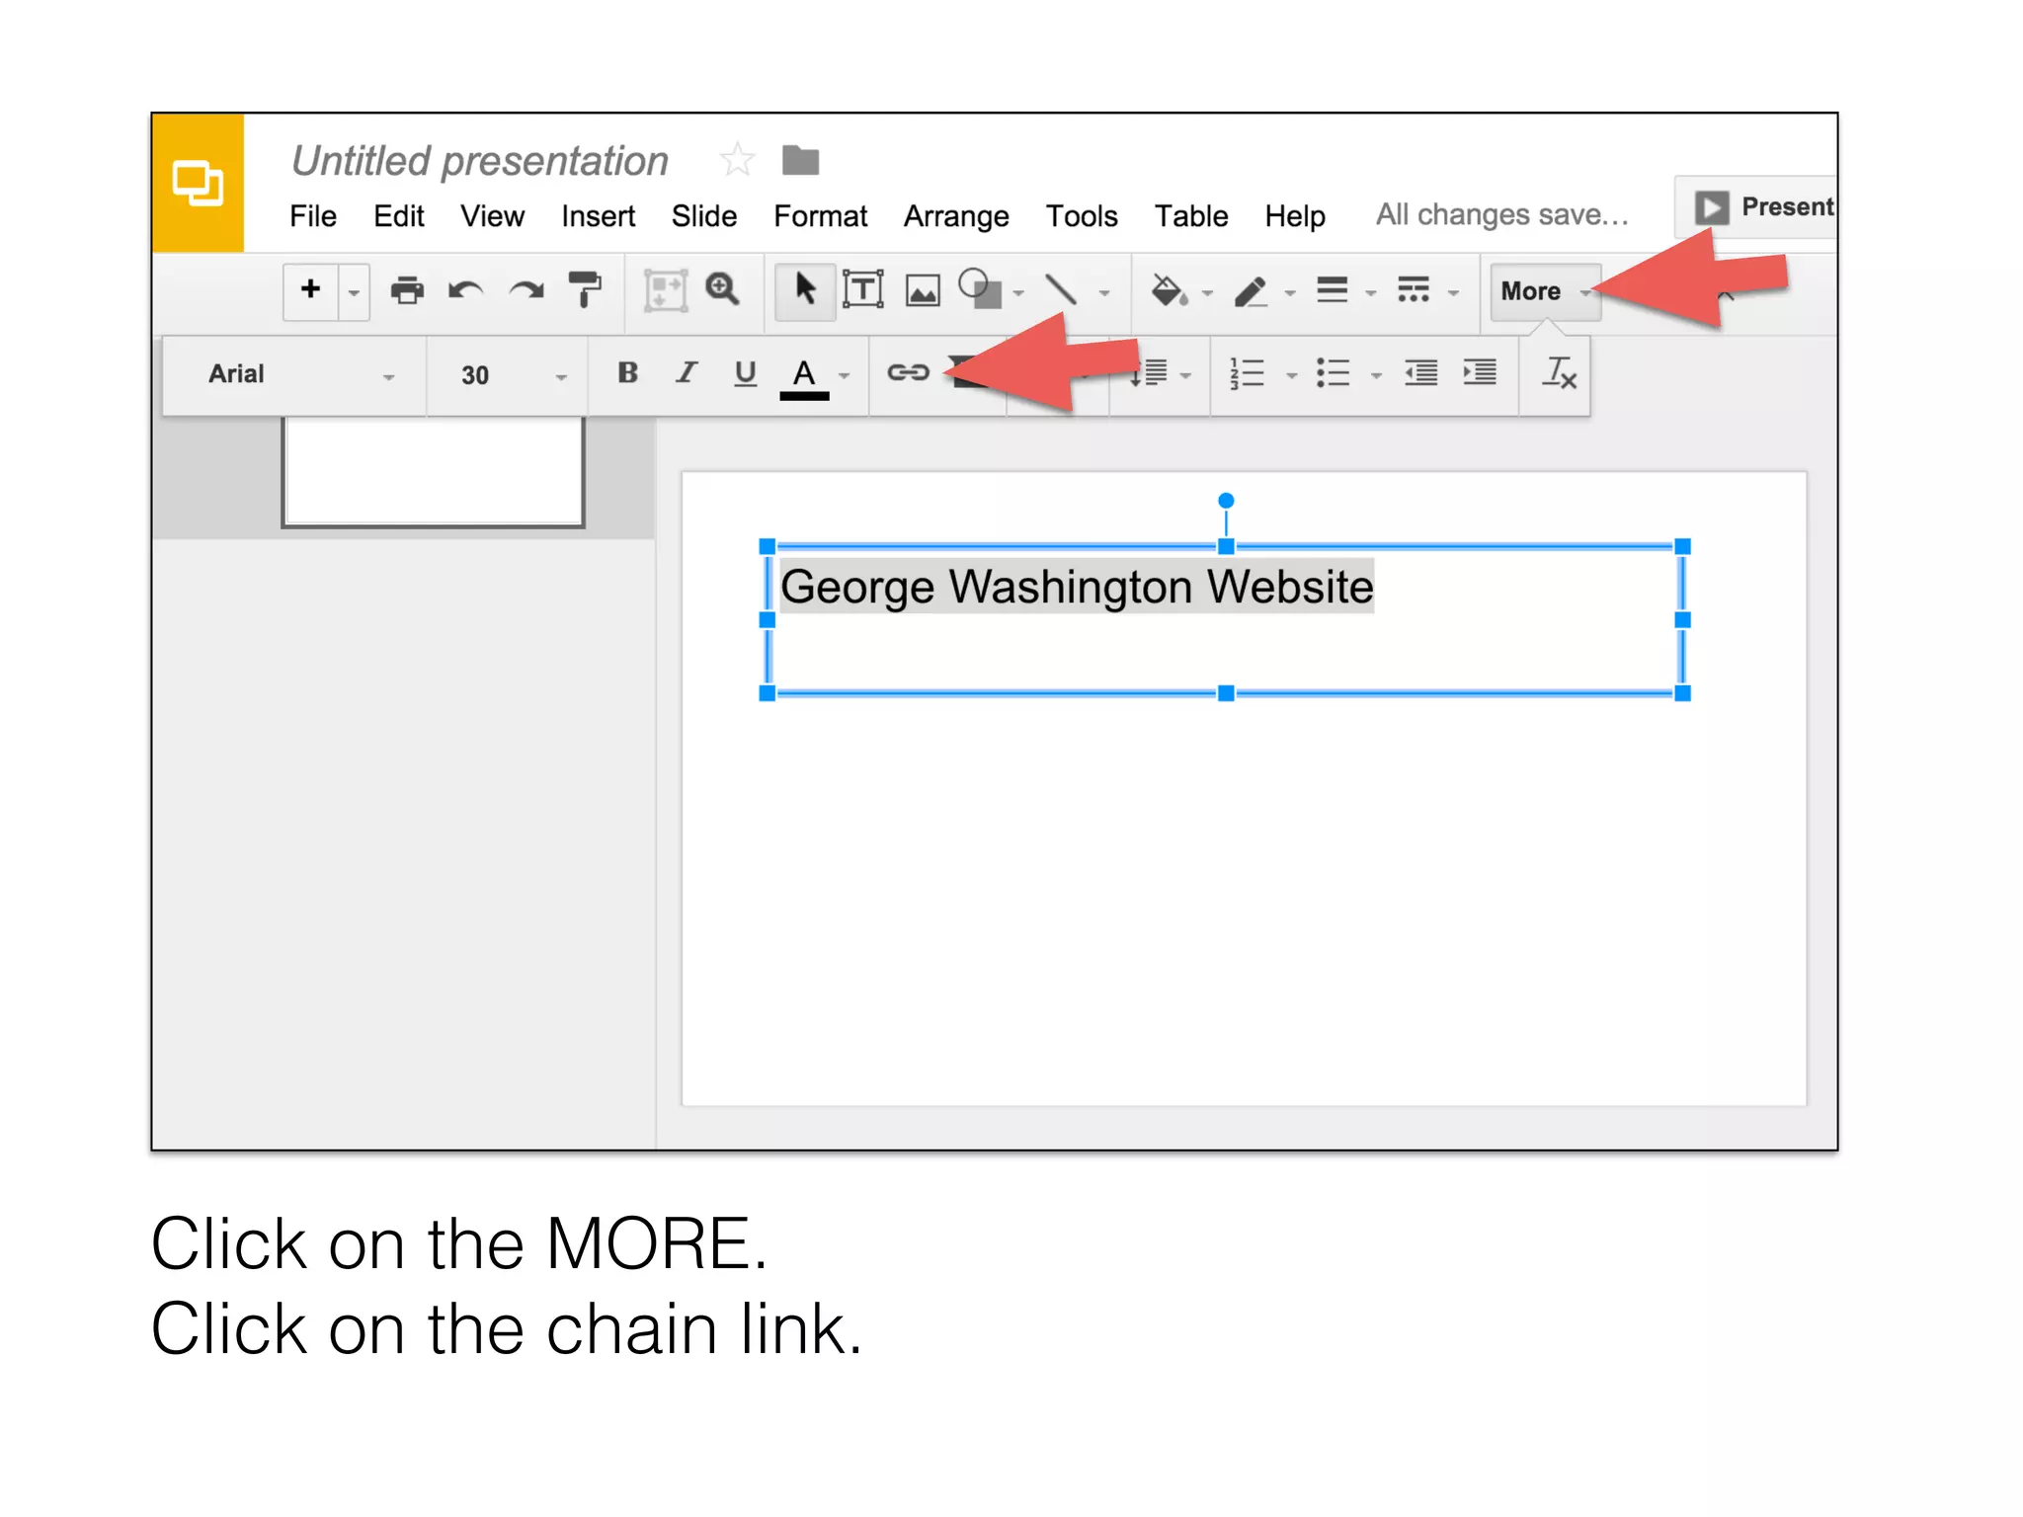
Task: Open the Help menu
Action: click(1295, 216)
